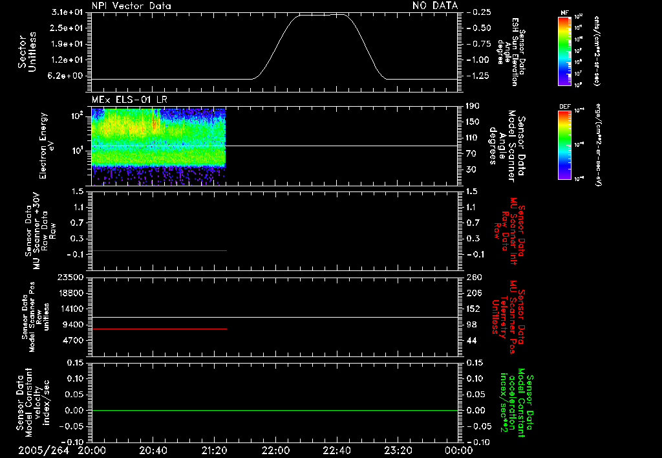Image resolution: width=662 pixels, height=458 pixels.
Task: Click the '4700' scanner position axis value
Action: [72, 340]
